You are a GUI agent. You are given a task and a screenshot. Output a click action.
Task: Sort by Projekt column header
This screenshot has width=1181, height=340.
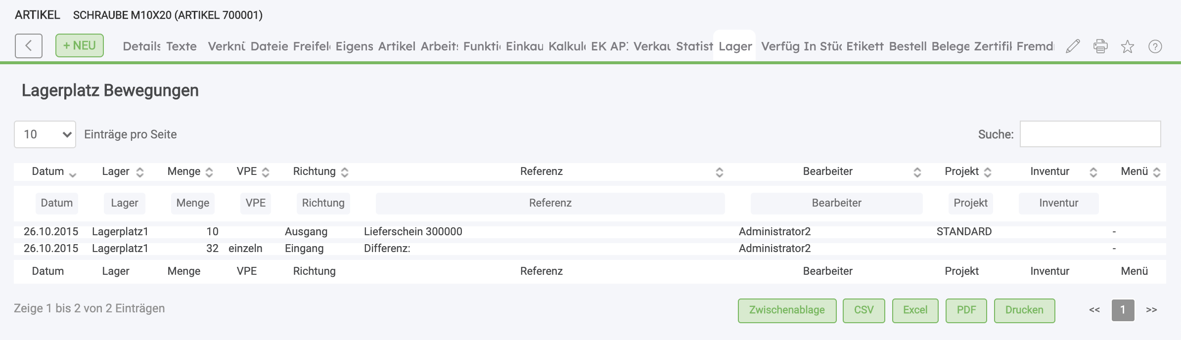coord(988,172)
